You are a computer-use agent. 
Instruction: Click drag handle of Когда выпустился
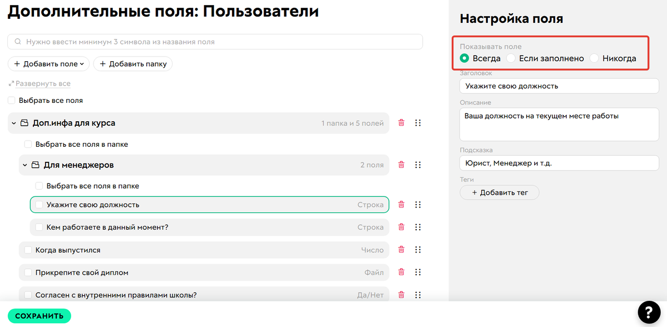[x=418, y=250]
